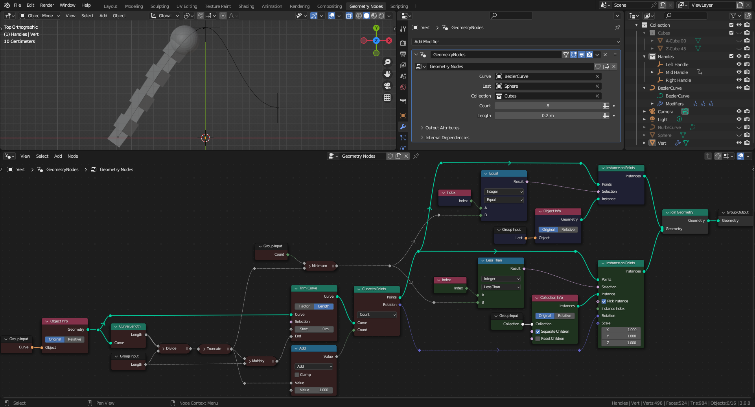Open the Scene properties tab
Image resolution: width=755 pixels, height=407 pixels.
(403, 76)
